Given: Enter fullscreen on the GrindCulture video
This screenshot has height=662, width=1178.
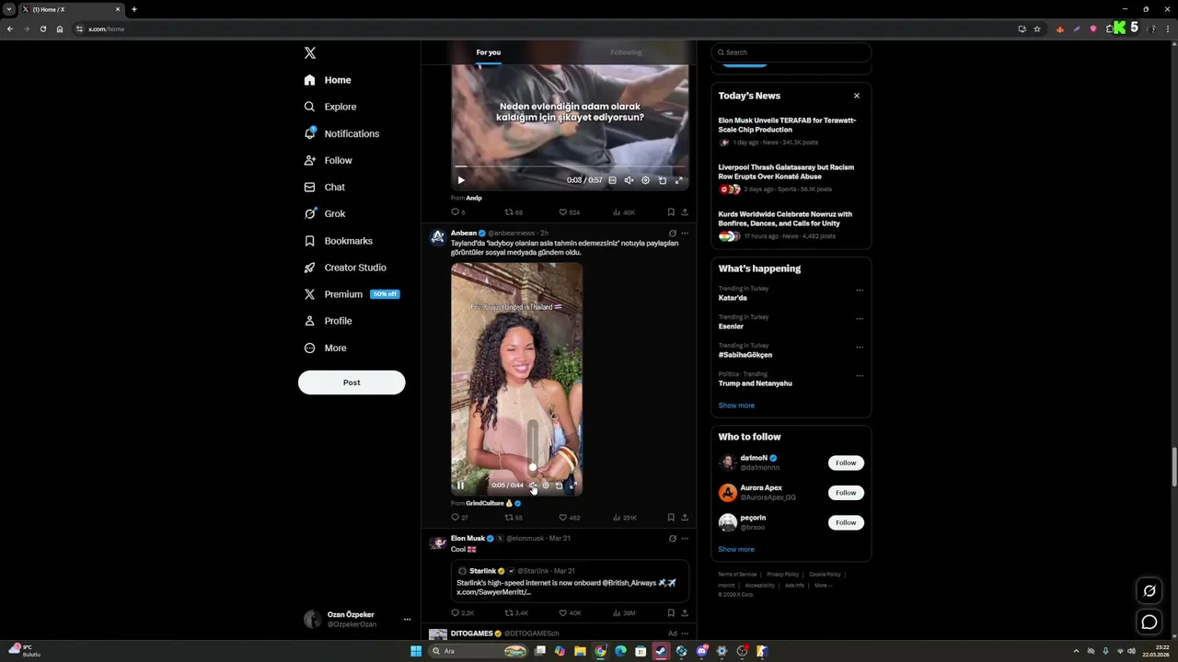Looking at the screenshot, I should pos(572,485).
